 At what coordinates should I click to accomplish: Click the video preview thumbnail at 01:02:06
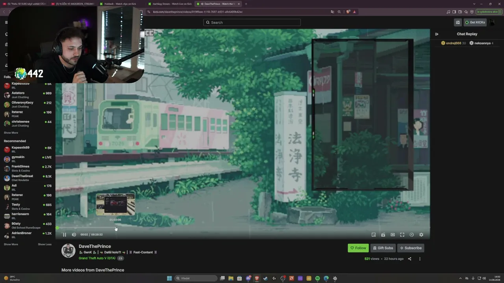tap(115, 204)
